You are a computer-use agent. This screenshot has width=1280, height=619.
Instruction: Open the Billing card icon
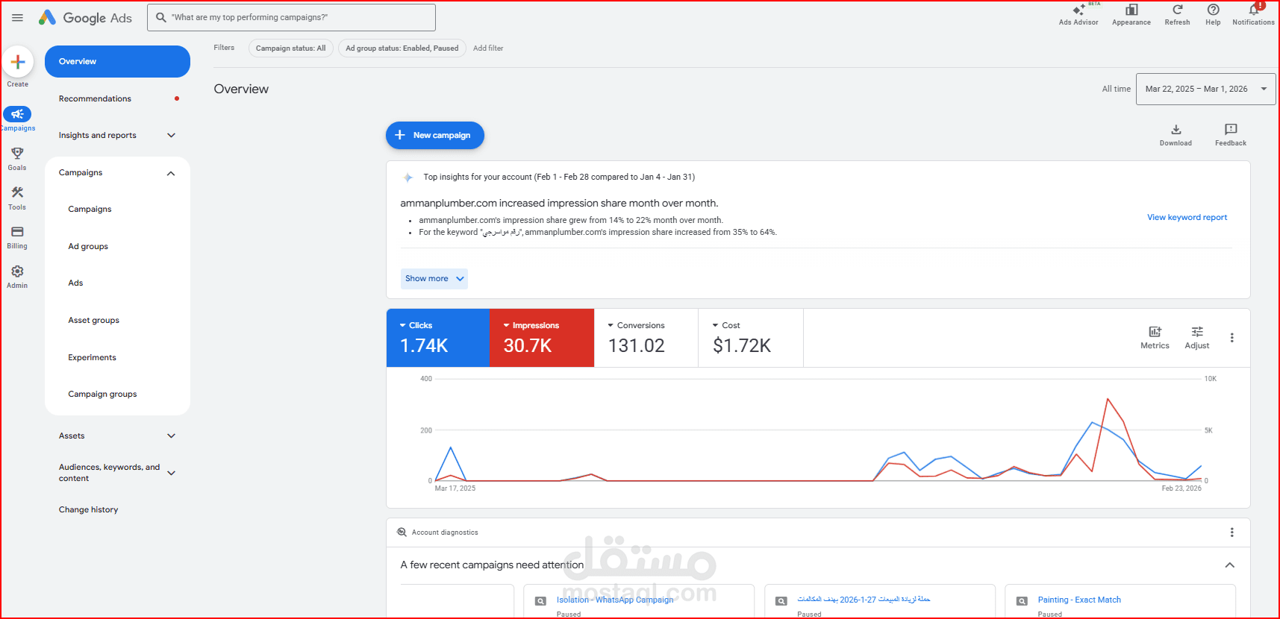point(17,232)
